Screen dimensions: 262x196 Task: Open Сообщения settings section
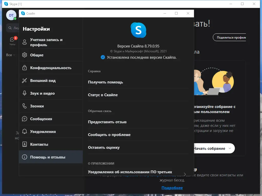coord(51,119)
